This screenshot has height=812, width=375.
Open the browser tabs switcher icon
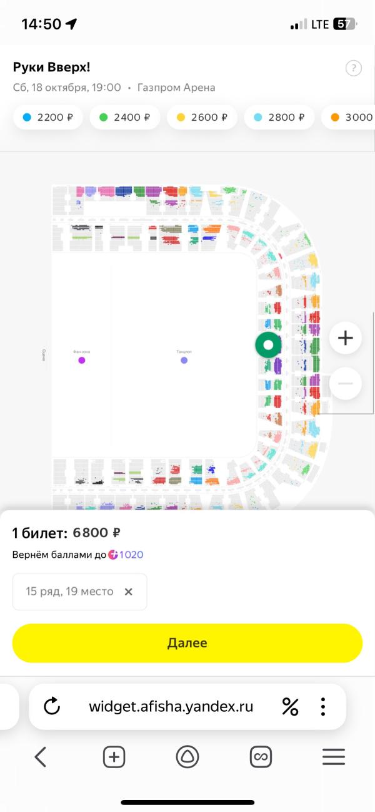pyautogui.click(x=261, y=758)
